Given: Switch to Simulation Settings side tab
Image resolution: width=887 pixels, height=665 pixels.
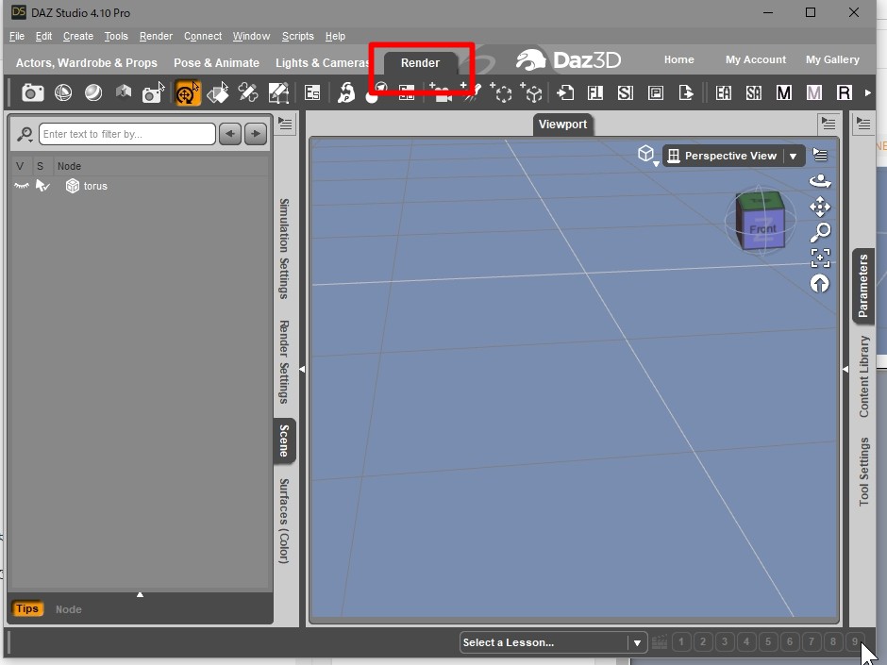Looking at the screenshot, I should (x=284, y=248).
